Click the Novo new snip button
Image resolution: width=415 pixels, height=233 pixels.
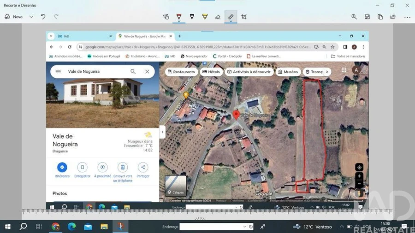pos(14,17)
